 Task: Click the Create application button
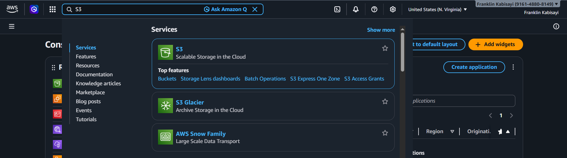[474, 67]
